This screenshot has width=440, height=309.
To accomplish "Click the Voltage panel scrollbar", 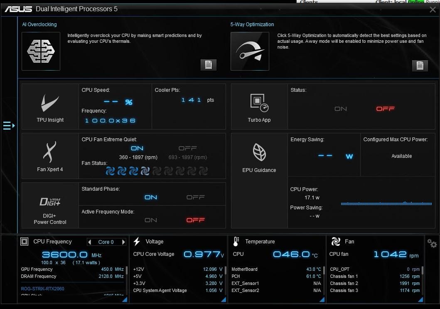I will (x=226, y=270).
